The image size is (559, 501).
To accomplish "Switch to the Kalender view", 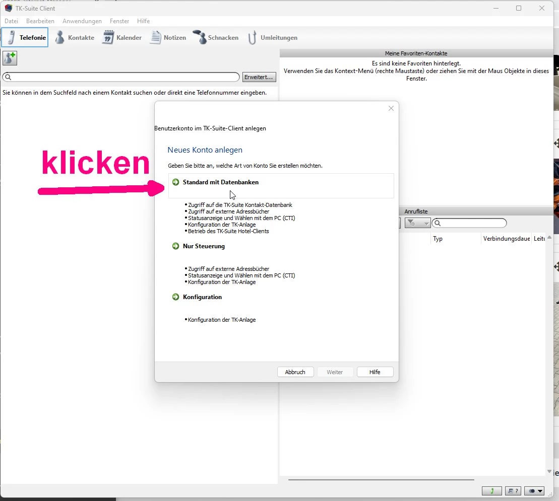I will point(122,38).
